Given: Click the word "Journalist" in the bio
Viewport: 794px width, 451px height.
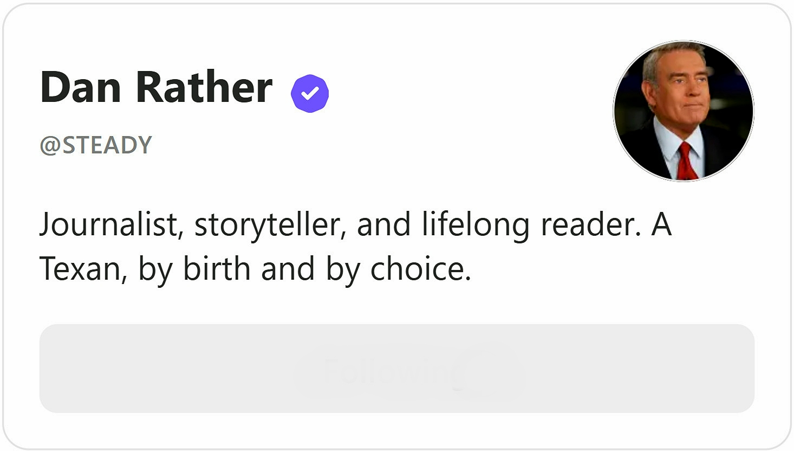Looking at the screenshot, I should click(108, 224).
